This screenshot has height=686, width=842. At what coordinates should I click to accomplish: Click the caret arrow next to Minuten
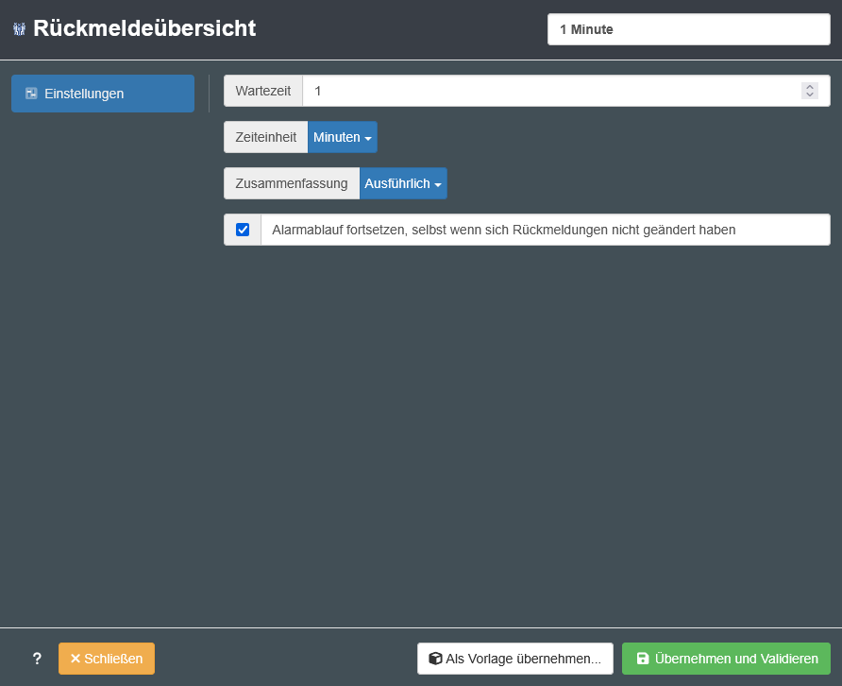click(x=368, y=138)
